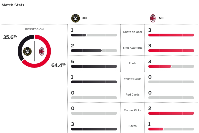The image size is (199, 133).
Task: Click Udinese's 35.6% possession value
Action: [x=10, y=37]
